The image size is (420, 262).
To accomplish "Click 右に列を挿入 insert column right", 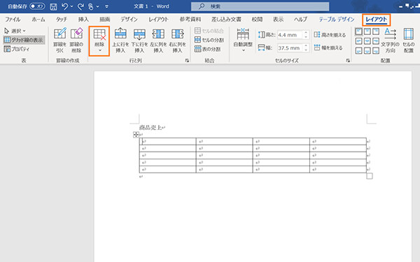I will [x=177, y=40].
